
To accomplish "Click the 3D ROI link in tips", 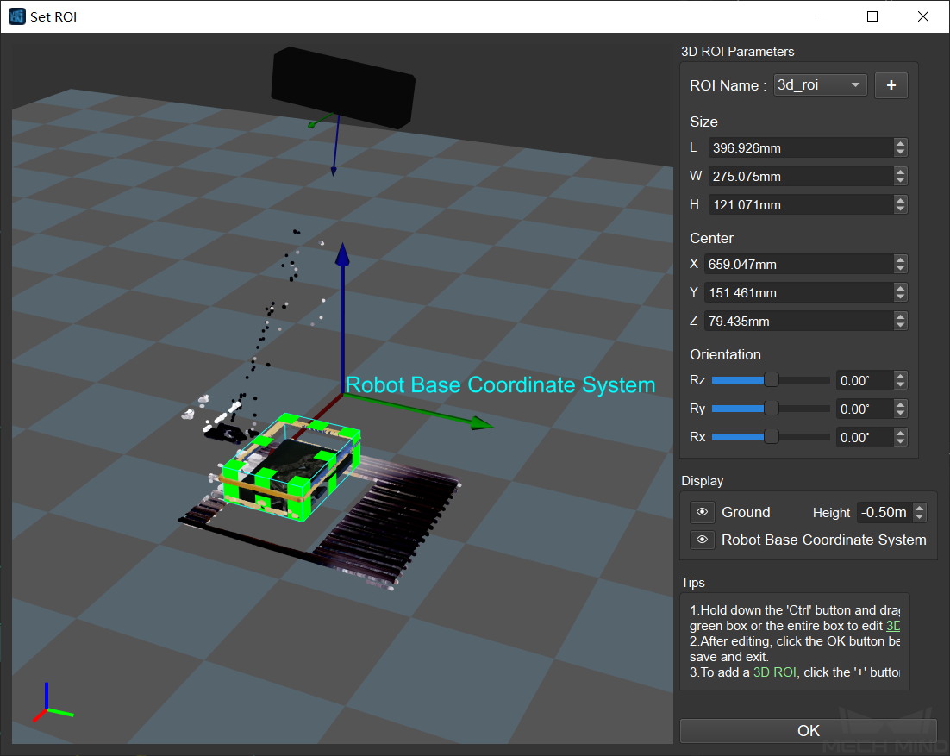I will tap(774, 672).
